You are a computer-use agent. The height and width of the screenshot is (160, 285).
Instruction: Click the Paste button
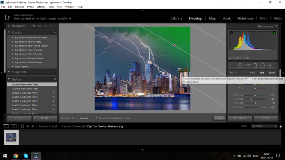click(45, 118)
